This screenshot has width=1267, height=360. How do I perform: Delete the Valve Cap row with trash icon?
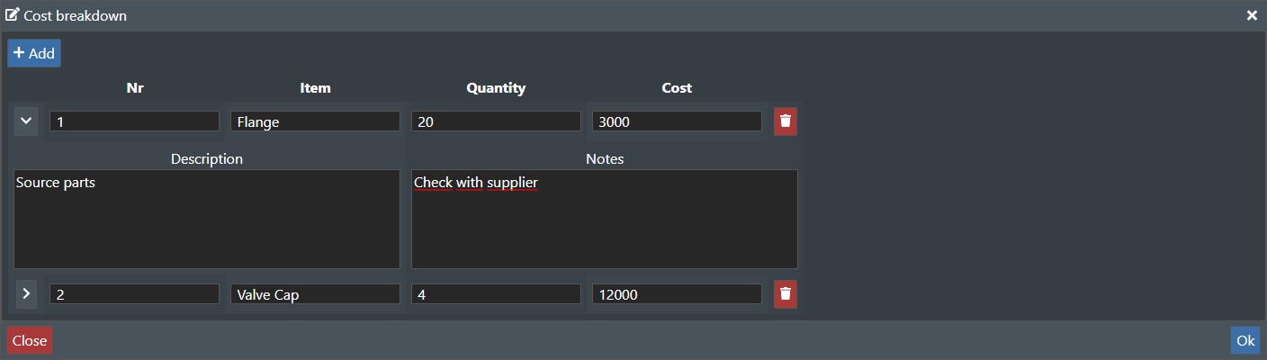coord(786,293)
